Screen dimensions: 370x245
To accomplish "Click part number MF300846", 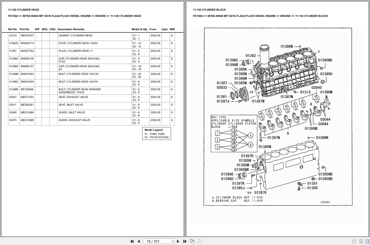I will coord(27,89).
